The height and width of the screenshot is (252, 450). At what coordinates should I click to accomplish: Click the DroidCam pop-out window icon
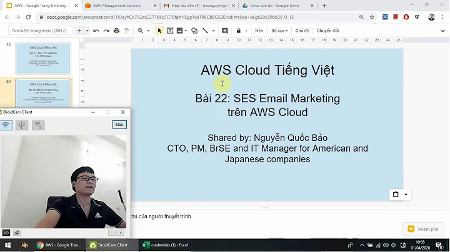click(x=17, y=233)
